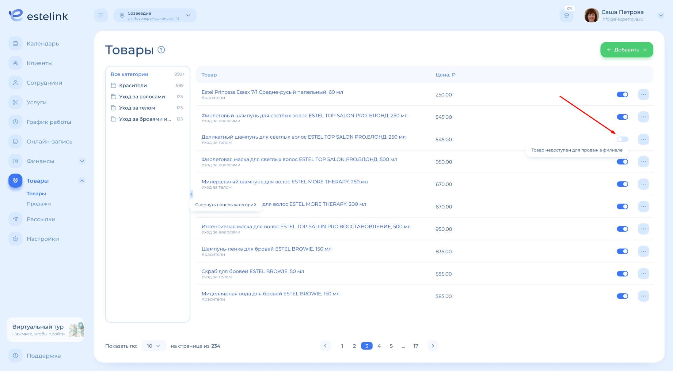Open Интенсивная маска для волос product link

306,227
